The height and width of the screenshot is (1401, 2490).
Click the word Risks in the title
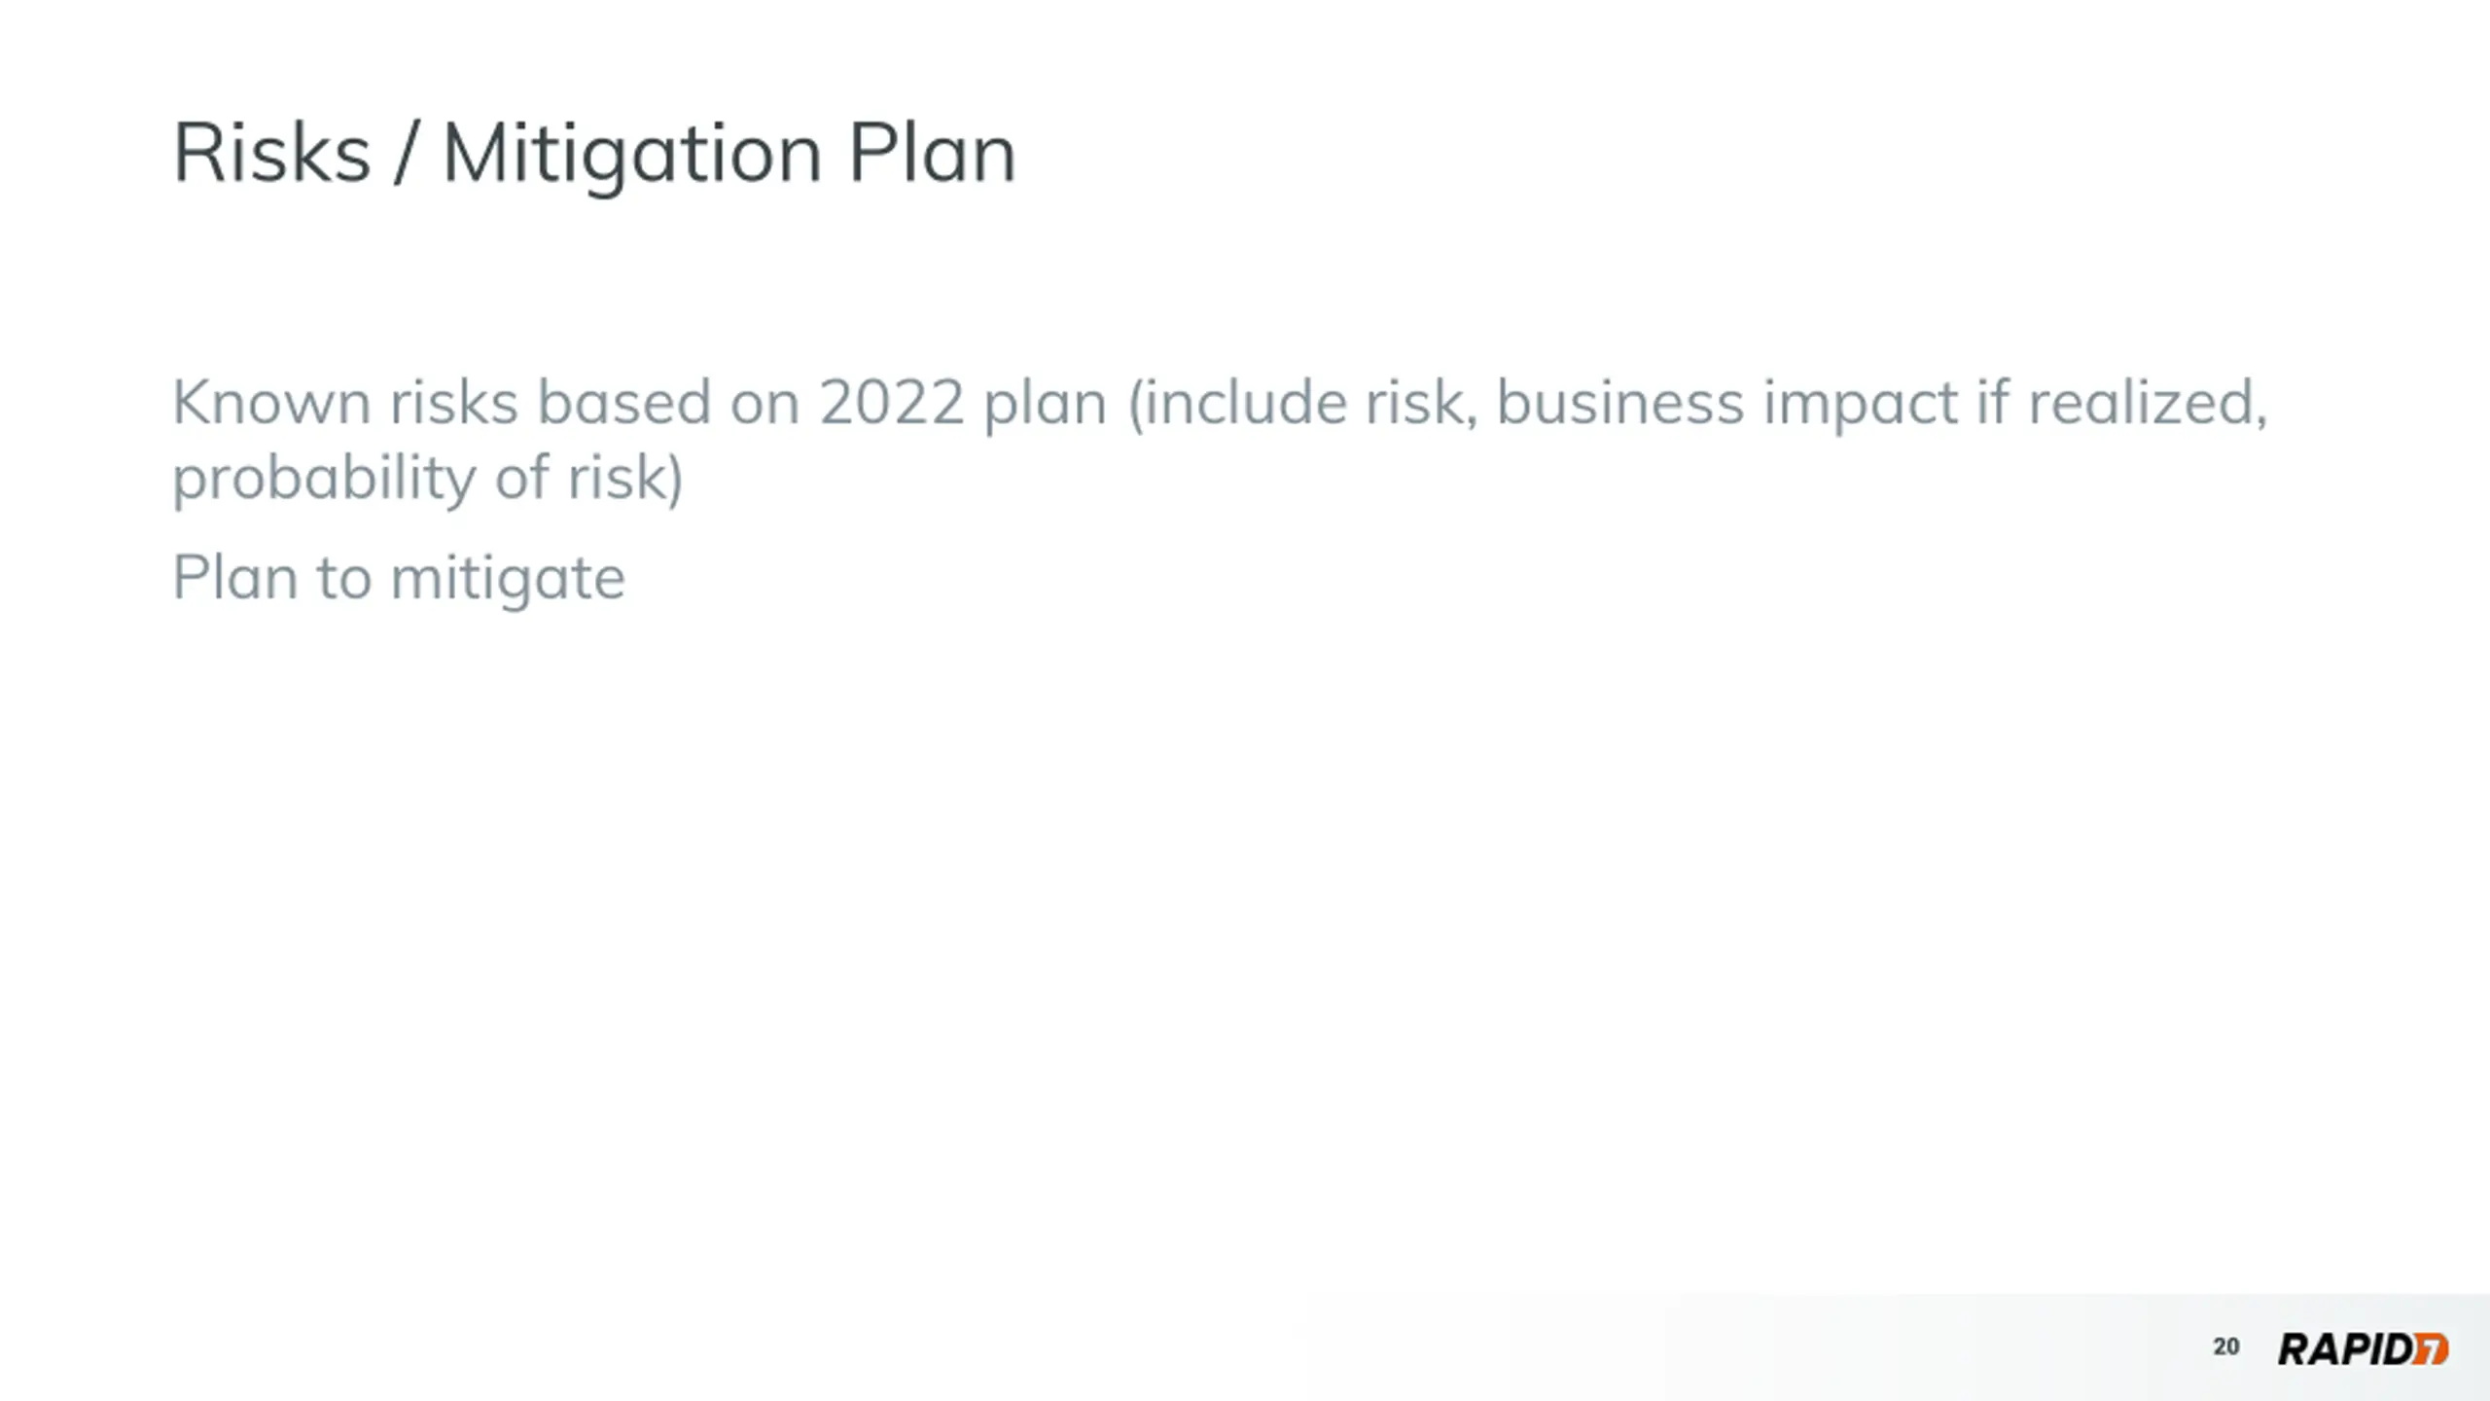[272, 154]
